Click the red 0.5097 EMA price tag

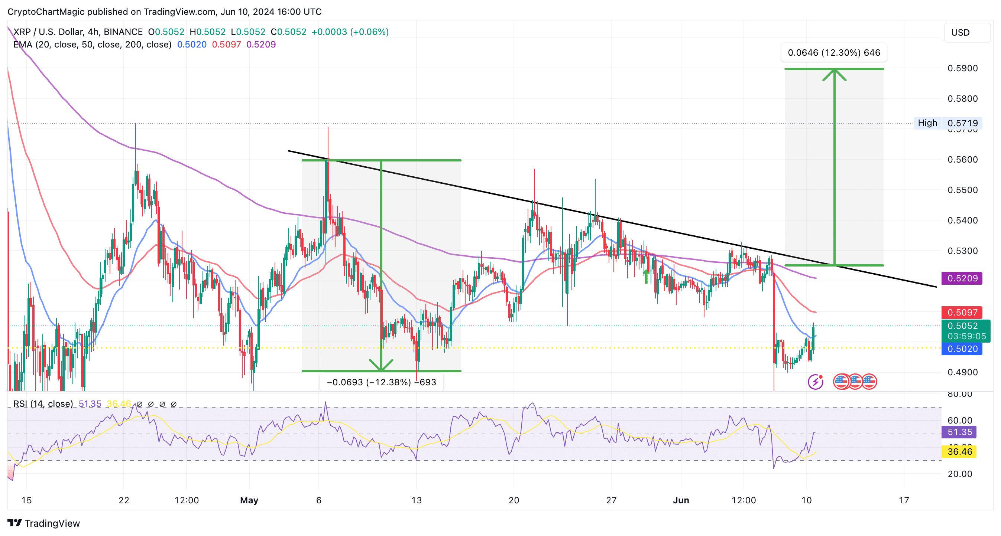(962, 313)
